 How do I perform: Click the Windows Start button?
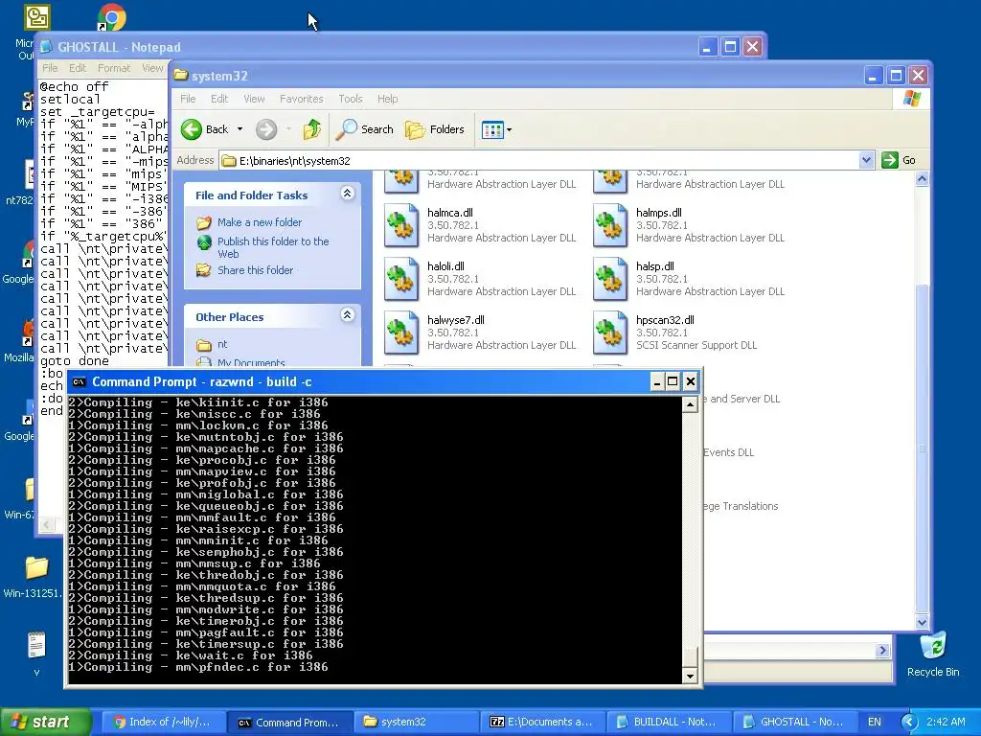pyautogui.click(x=45, y=722)
